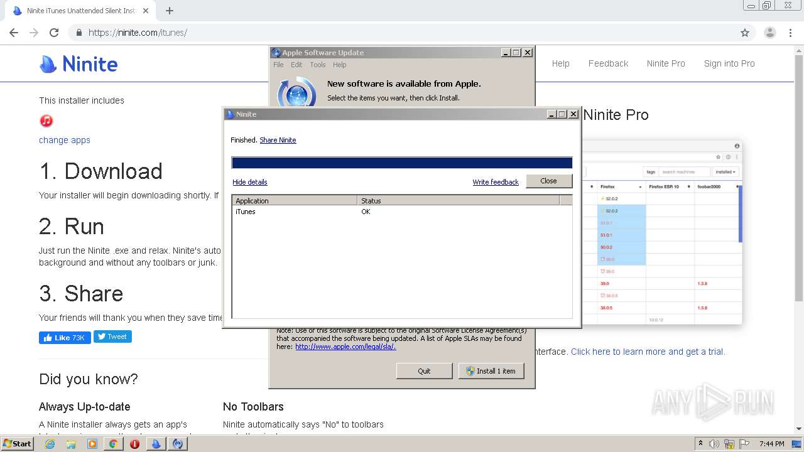The width and height of the screenshot is (804, 452).
Task: Open the Chrome three-dot menu
Action: [x=791, y=33]
